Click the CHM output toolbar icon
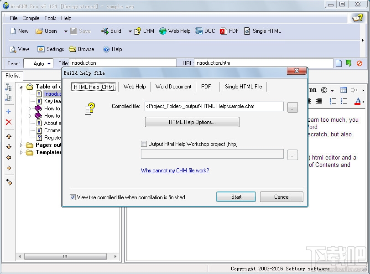This screenshot has height=274, width=370. [138, 31]
